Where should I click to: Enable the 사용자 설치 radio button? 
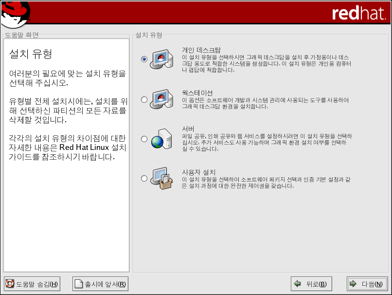(x=144, y=179)
